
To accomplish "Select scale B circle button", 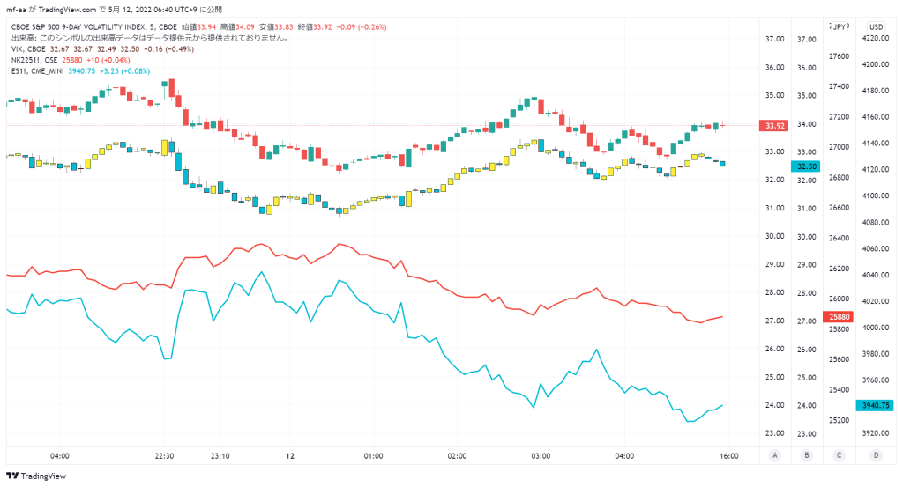I will click(806, 455).
